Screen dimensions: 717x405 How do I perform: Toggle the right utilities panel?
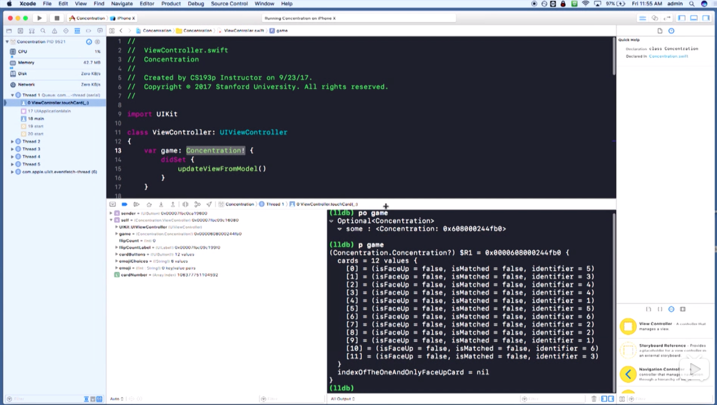pos(706,18)
